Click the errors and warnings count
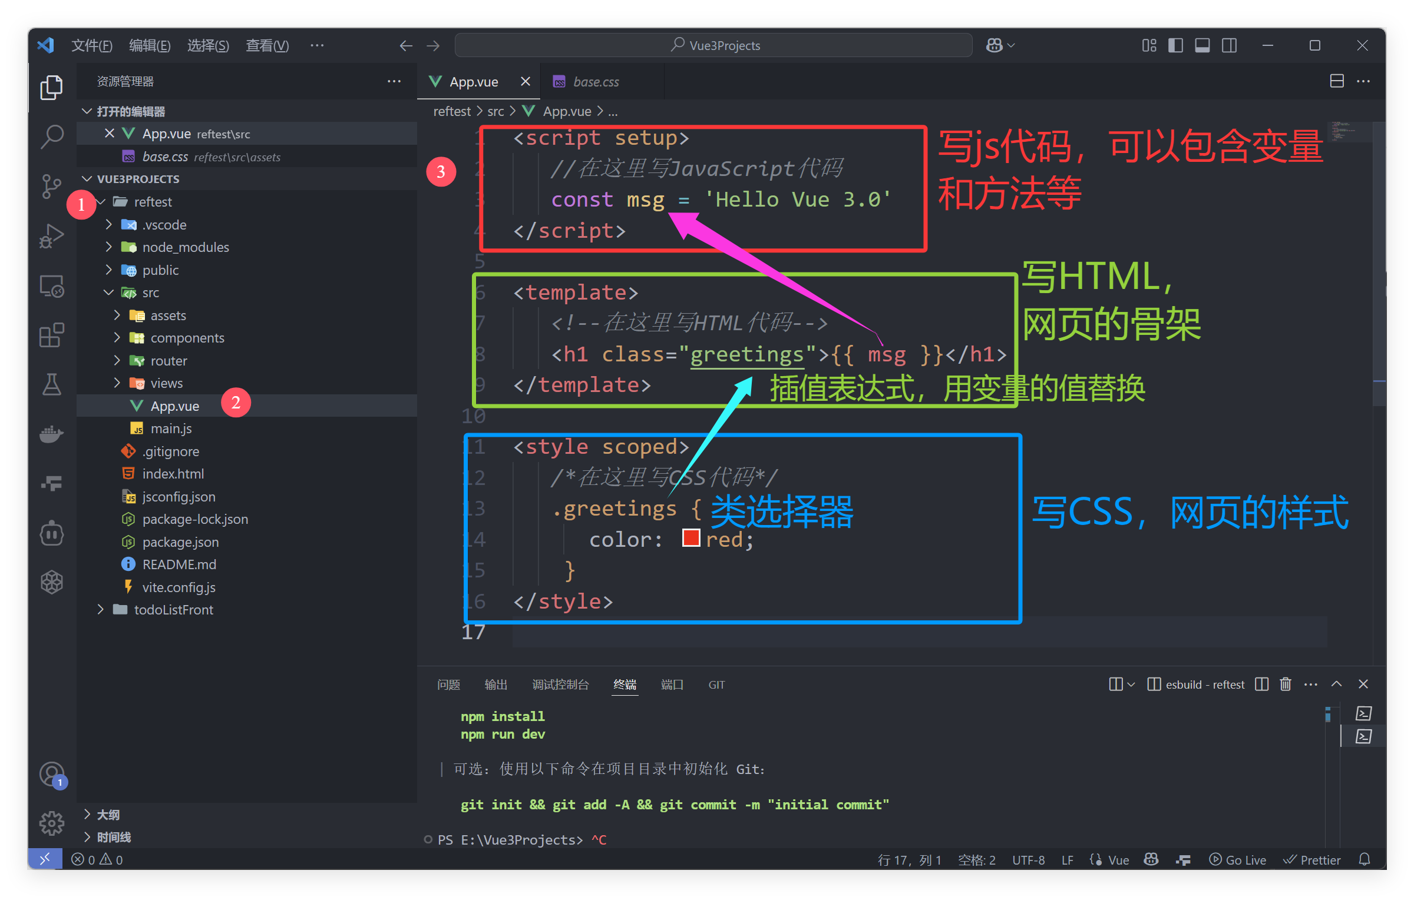This screenshot has height=897, width=1414. (x=97, y=859)
